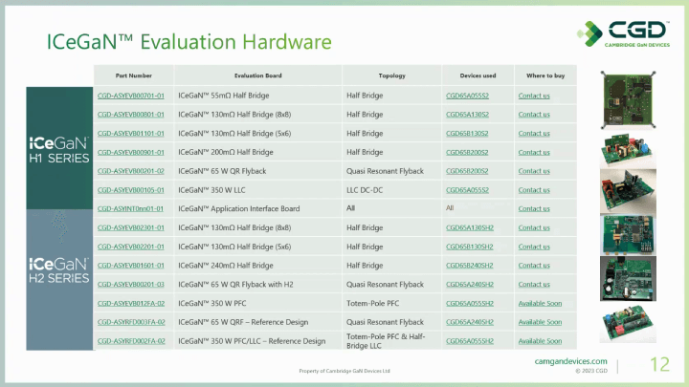
Task: Click slide page number 12
Action: 659,364
